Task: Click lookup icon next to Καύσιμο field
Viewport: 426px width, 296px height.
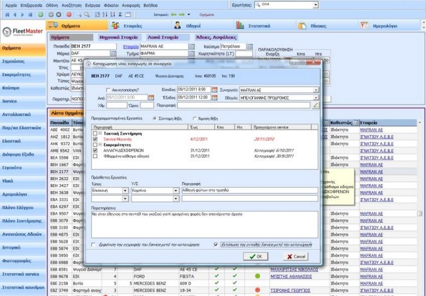Action: click(x=250, y=47)
